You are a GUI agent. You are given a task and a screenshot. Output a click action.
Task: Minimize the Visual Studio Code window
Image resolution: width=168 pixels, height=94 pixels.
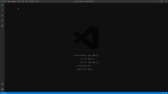pyautogui.click(x=157, y=1)
